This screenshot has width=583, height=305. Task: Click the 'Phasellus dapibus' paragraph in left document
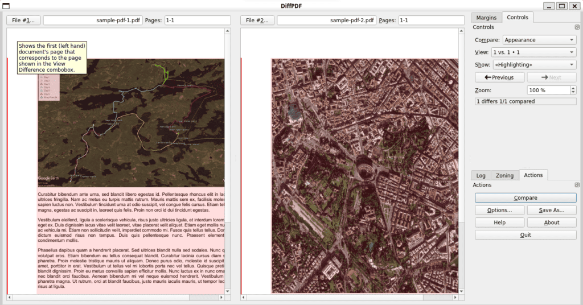[x=131, y=268]
